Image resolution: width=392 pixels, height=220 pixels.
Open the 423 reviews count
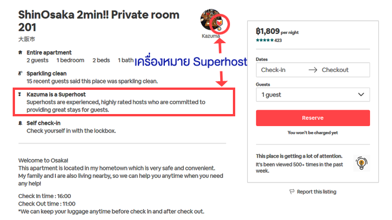[278, 40]
